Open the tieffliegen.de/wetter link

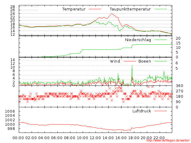click(168, 141)
